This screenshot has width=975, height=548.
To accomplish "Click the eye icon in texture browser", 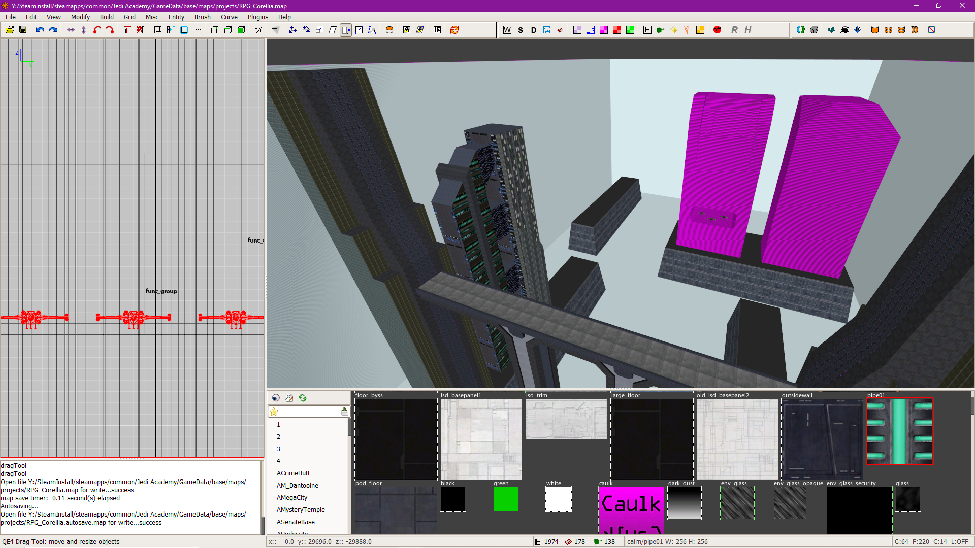I will [x=276, y=398].
